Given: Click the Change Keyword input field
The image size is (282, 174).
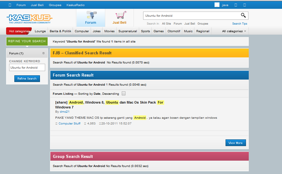Looking at the screenshot, I should (x=27, y=67).
